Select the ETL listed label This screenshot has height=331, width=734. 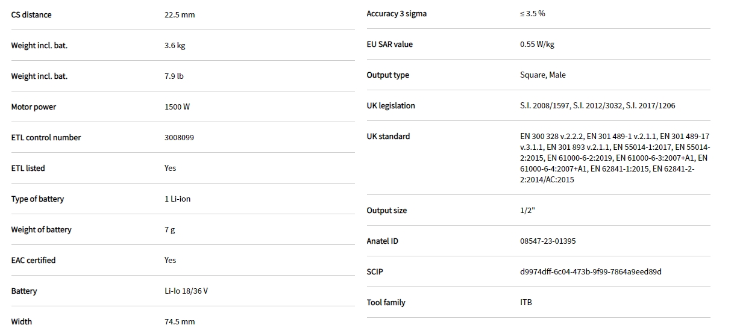(x=28, y=168)
